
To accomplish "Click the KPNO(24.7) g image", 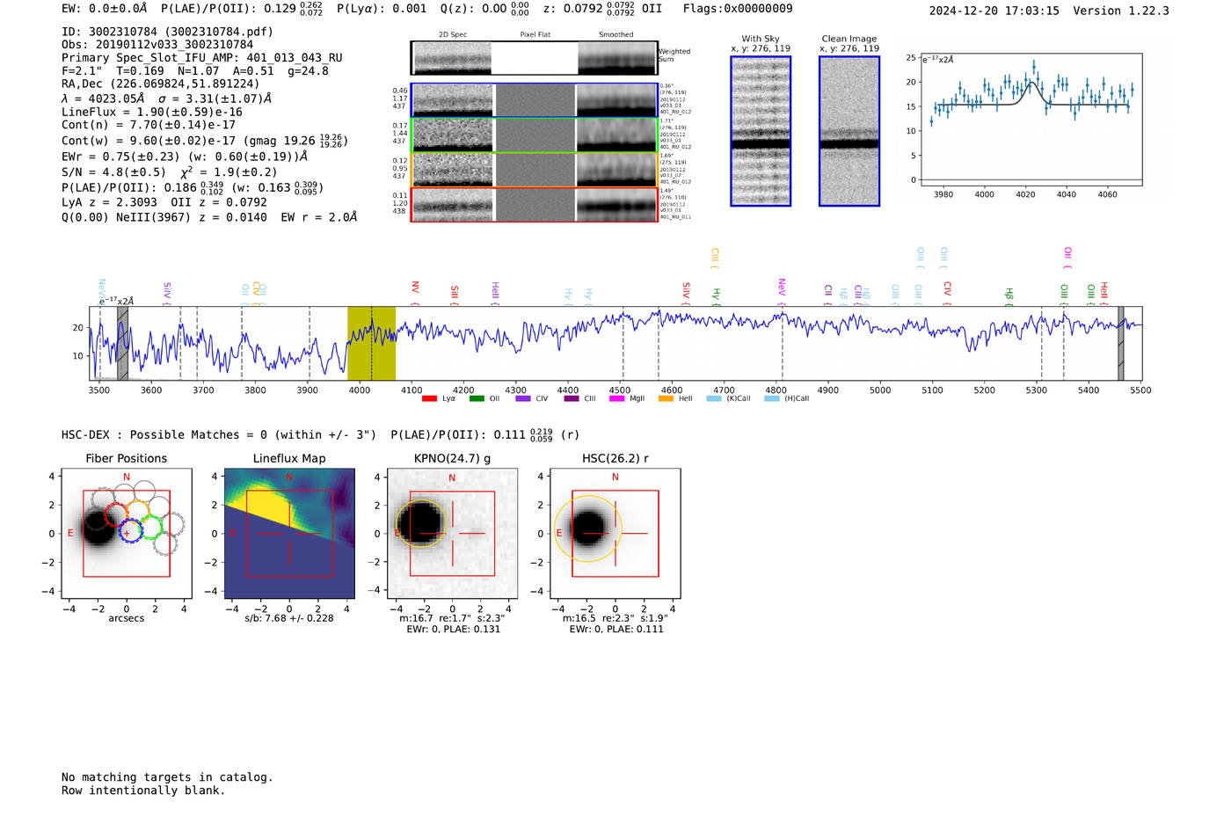I will click(452, 533).
